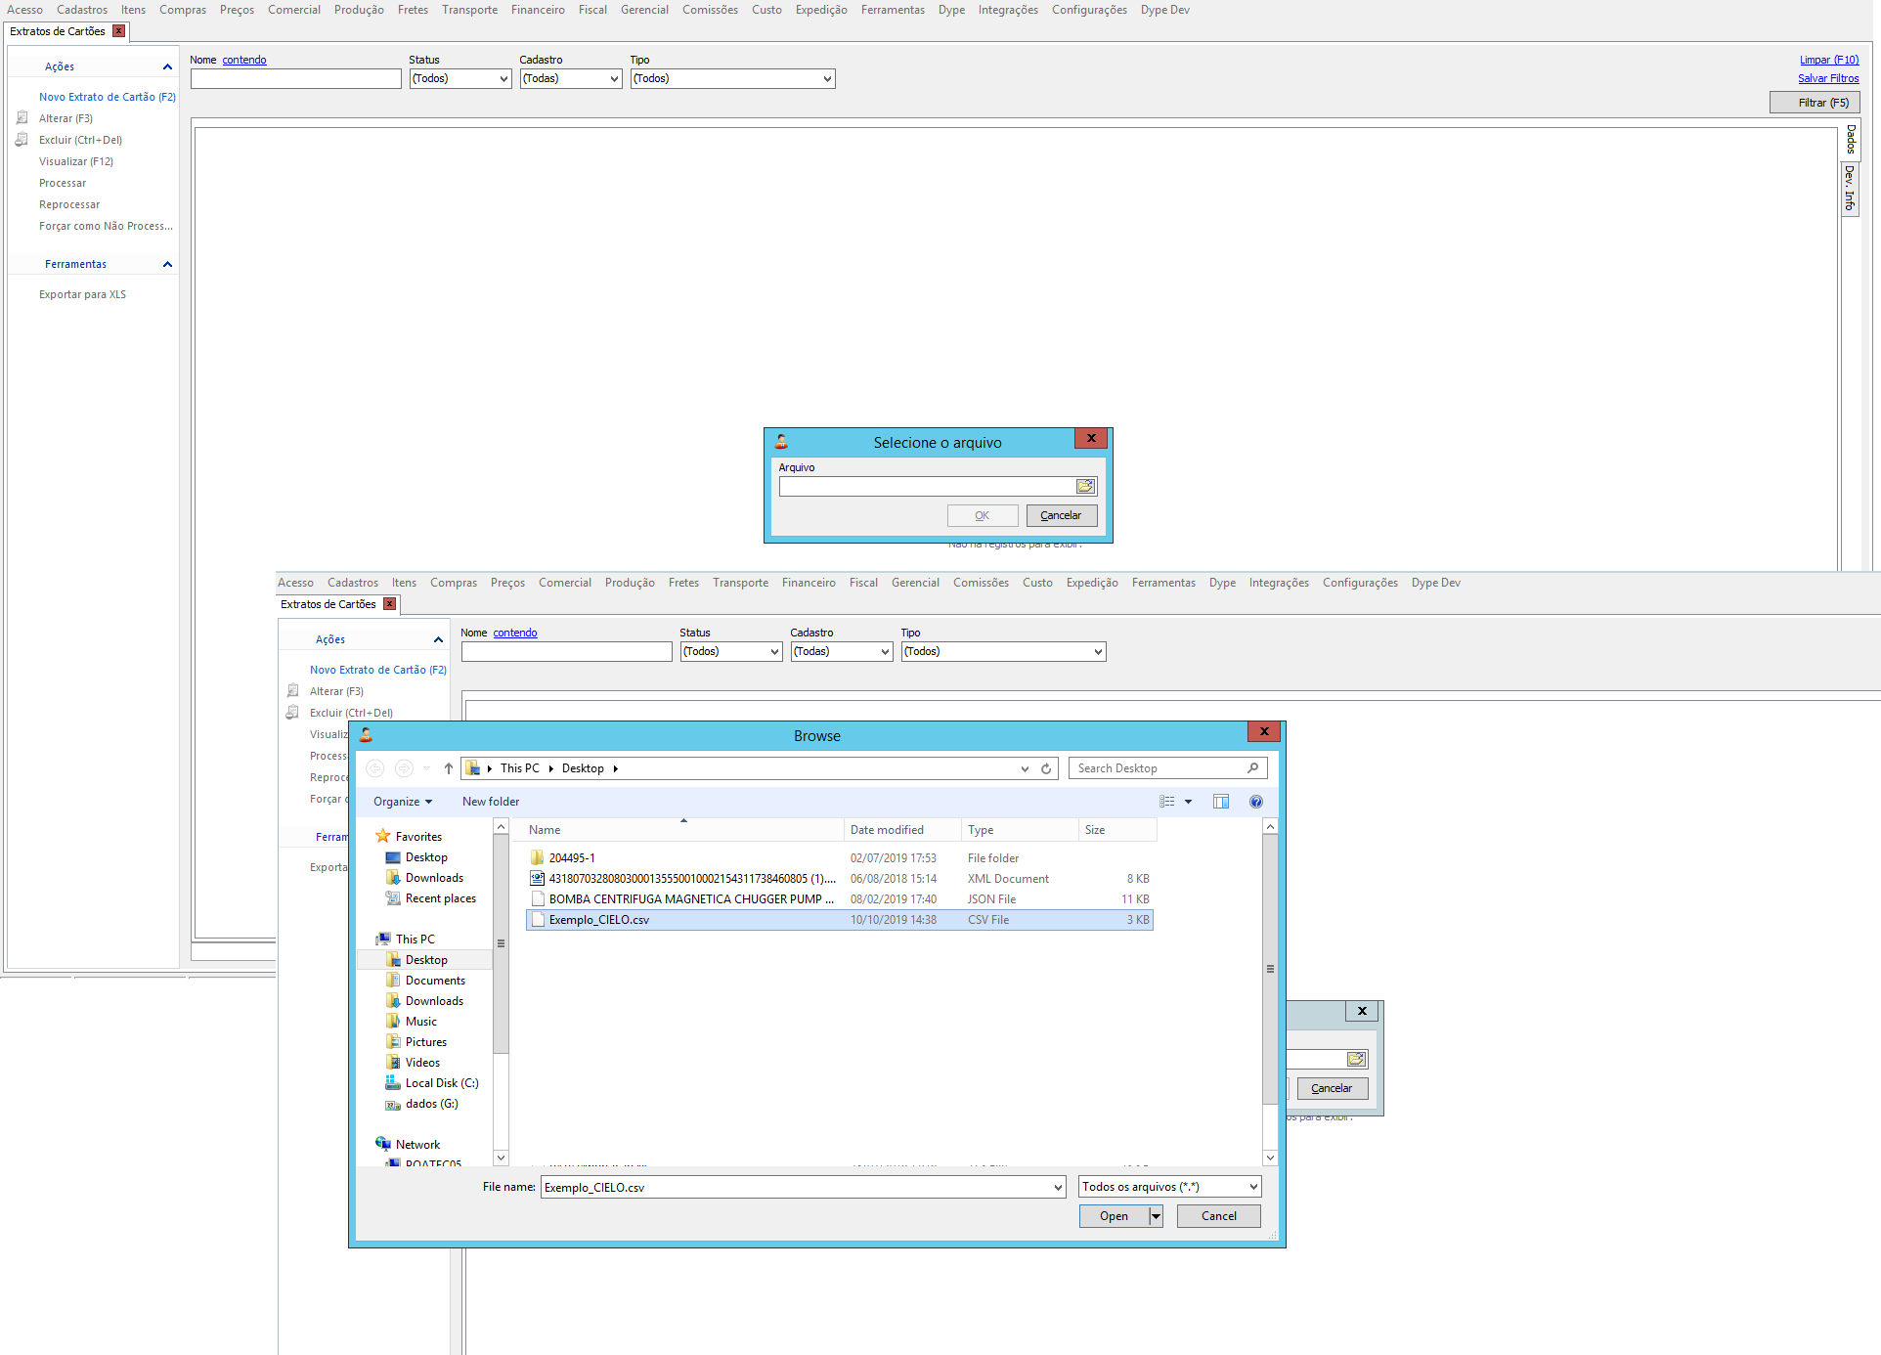
Task: Click the user icon in Browse title bar
Action: point(367,735)
